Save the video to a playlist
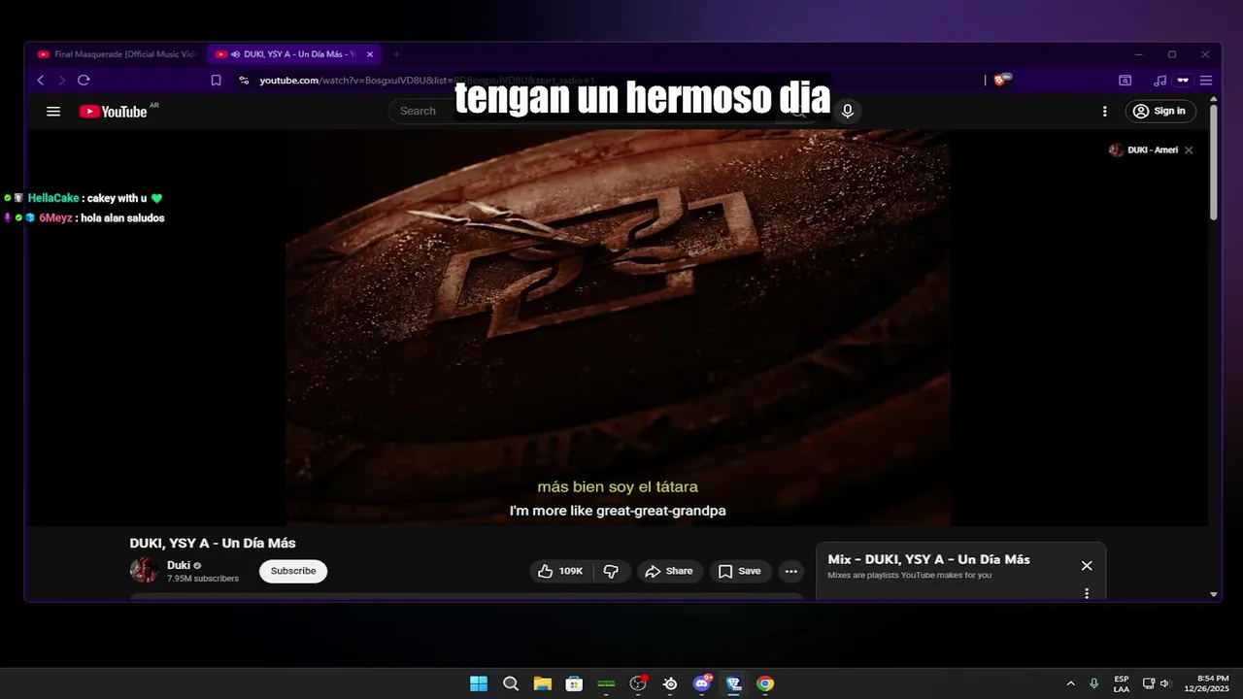The image size is (1243, 699). coord(740,571)
